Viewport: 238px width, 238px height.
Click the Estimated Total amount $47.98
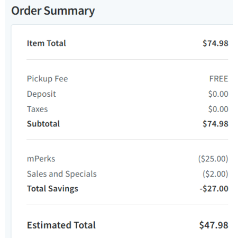click(x=214, y=225)
